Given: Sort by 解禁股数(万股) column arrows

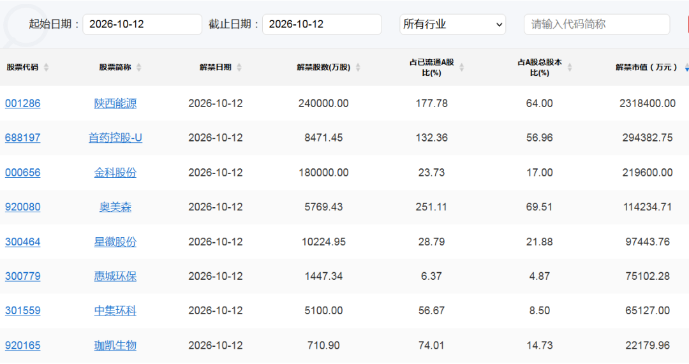Looking at the screenshot, I should tap(358, 67).
